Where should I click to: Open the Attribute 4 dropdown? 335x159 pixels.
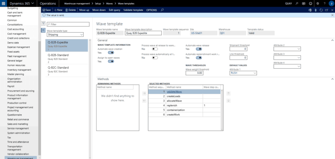point(299,66)
